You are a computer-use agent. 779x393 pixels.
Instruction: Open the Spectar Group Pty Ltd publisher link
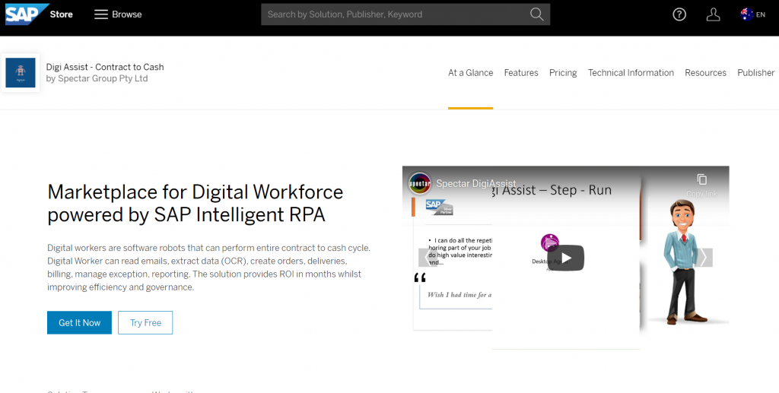(x=103, y=78)
